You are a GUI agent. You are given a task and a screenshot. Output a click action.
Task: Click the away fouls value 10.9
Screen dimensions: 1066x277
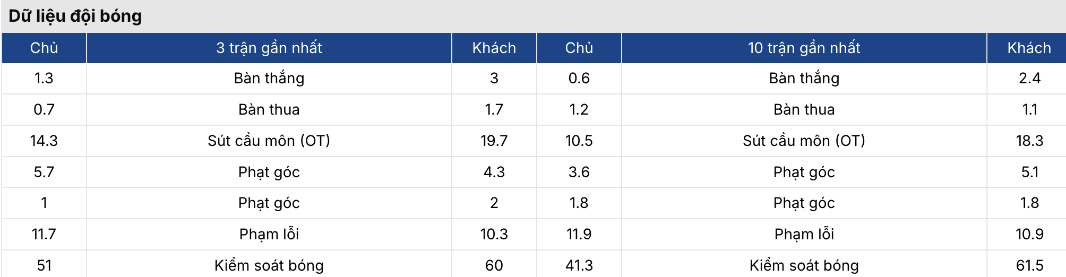pos(1029,234)
